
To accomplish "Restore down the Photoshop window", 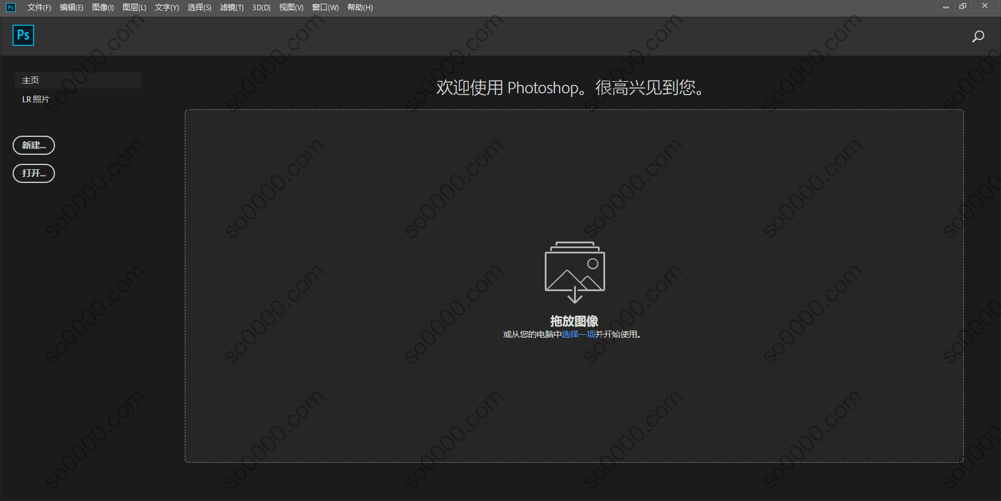I will 963,6.
